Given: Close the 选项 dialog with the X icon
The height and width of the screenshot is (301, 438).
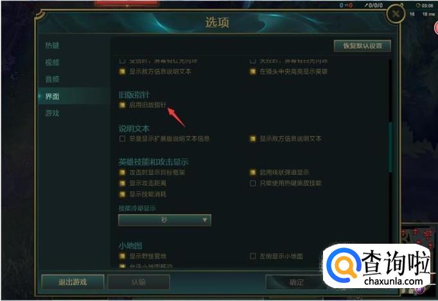Looking at the screenshot, I should 396,14.
